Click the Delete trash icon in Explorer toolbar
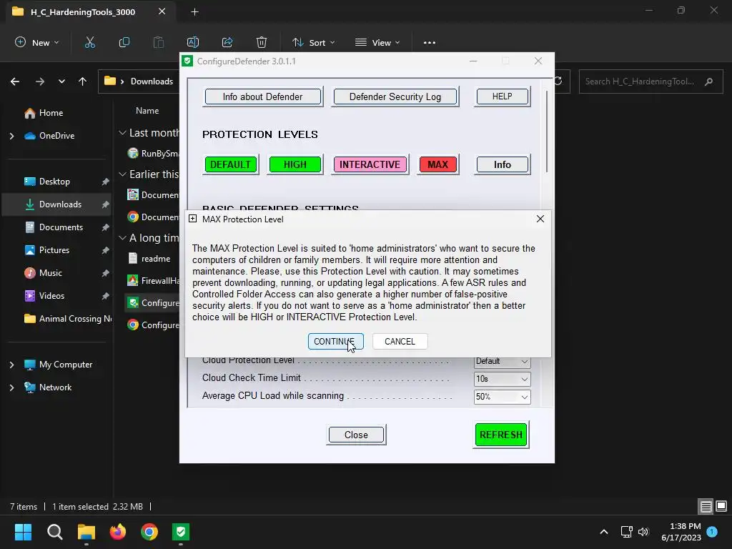Viewport: 732px width, 549px height. point(262,42)
